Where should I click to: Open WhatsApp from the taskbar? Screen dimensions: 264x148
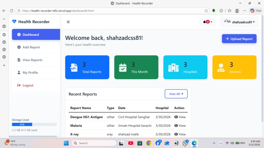(x=185, y=143)
